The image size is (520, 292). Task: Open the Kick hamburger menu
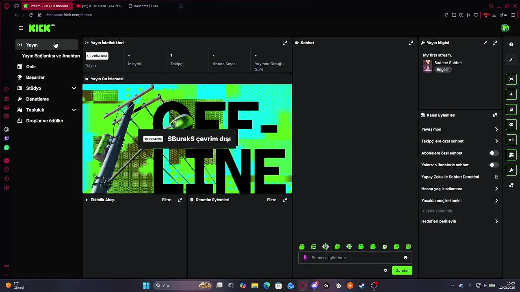21,28
